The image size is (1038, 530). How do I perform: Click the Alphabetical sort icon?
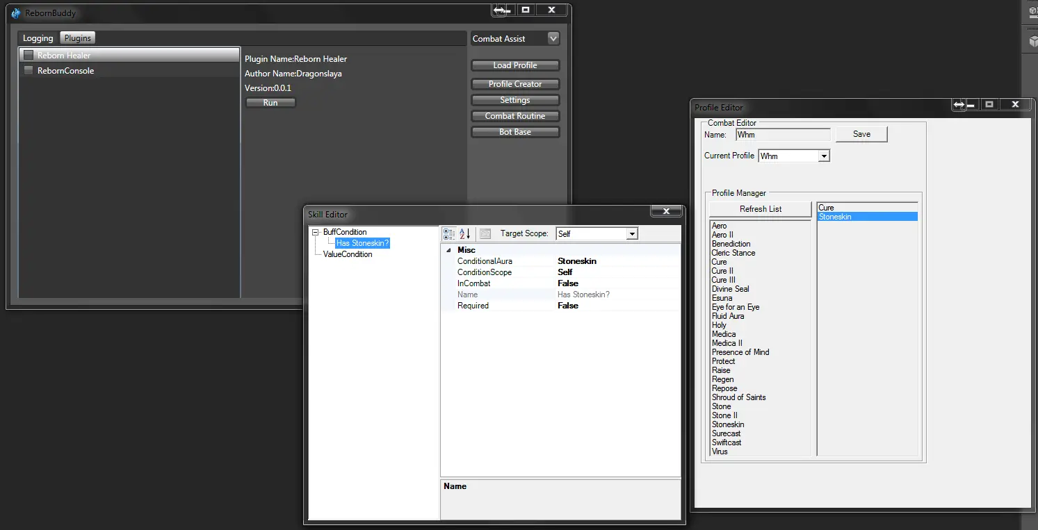[x=465, y=234]
